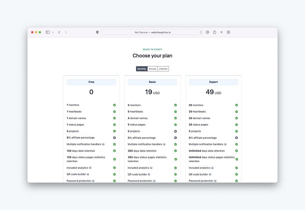This screenshot has height=210, width=305.
Task: Select the Lifetime pricing tab
Action: click(163, 69)
